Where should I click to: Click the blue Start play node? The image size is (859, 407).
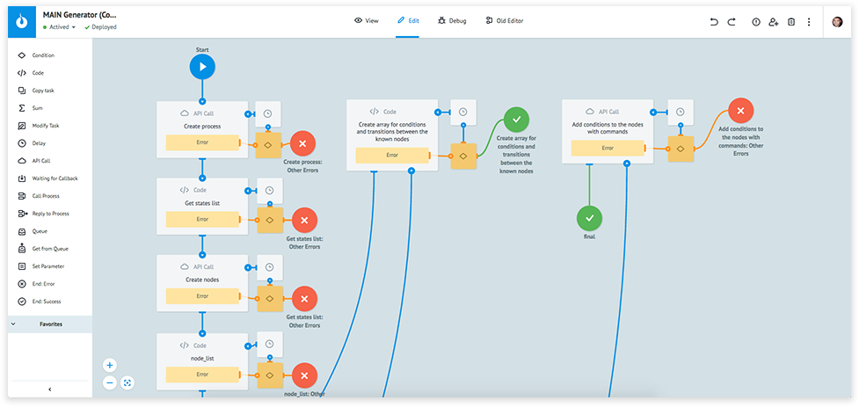(x=202, y=66)
